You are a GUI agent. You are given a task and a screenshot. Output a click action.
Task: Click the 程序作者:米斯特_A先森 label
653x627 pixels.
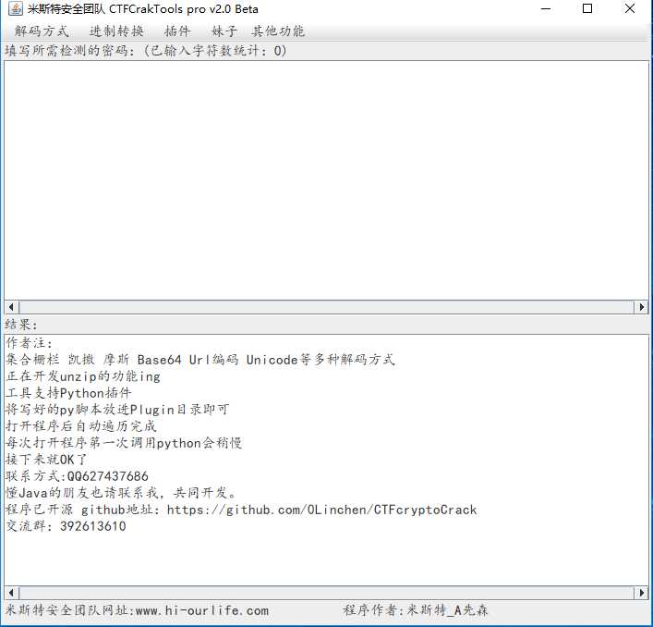[416, 610]
